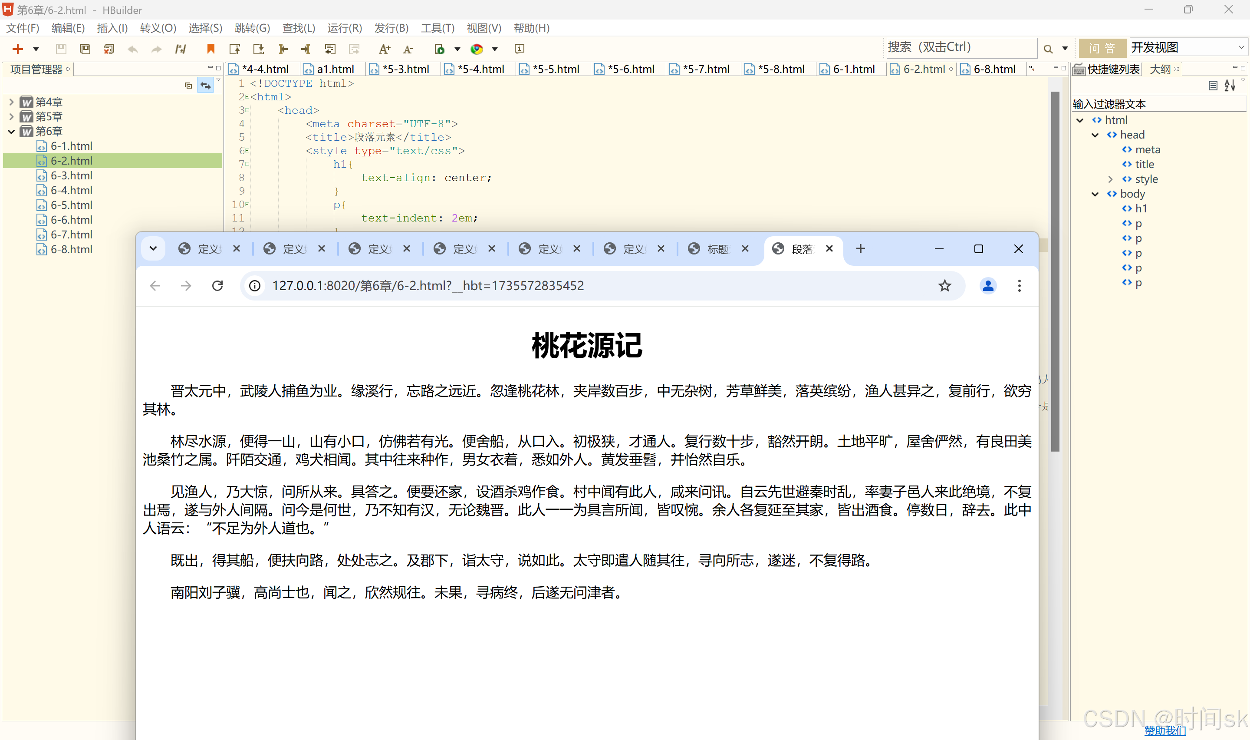Open 6-5.html in the project tree
This screenshot has height=740, width=1250.
(71, 205)
